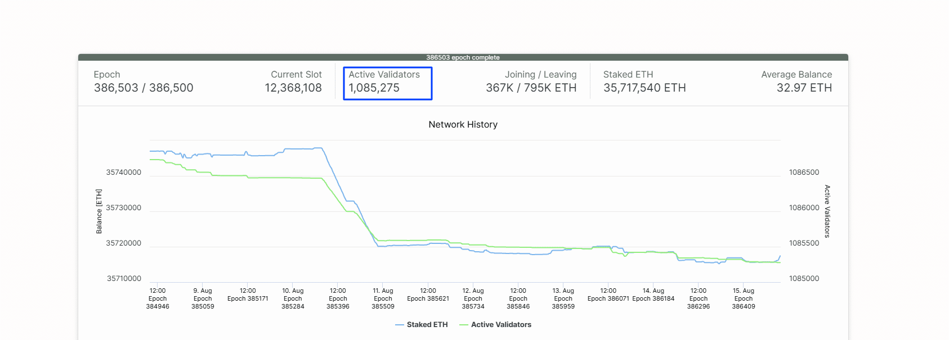
Task: Click the 10. Aug Epoch 385284 axis label
Action: tap(293, 298)
